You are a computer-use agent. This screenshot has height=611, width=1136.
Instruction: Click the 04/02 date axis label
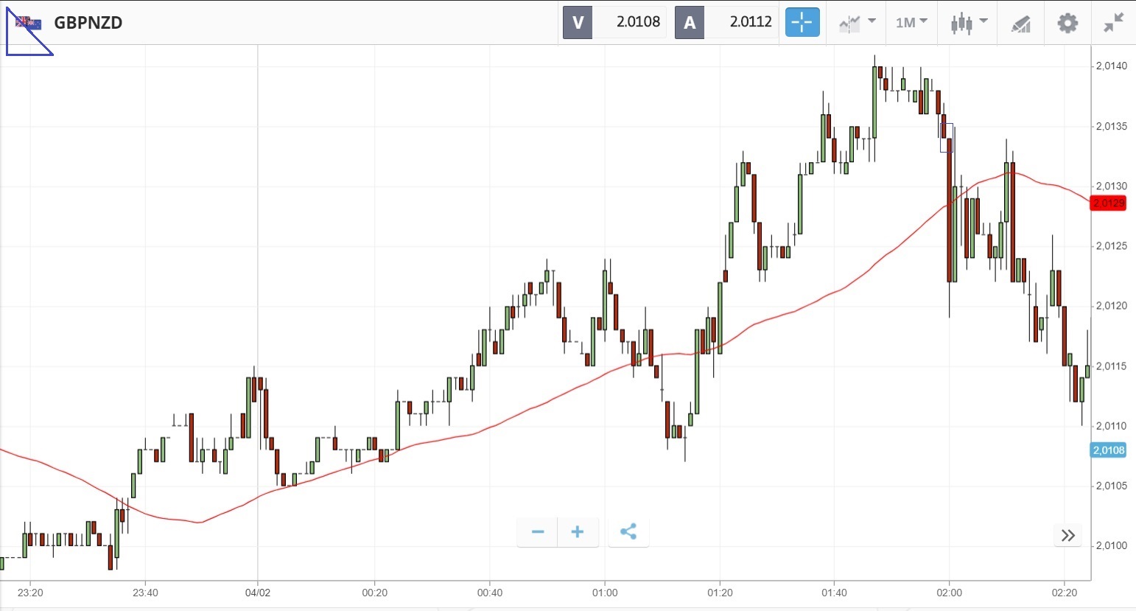(258, 593)
